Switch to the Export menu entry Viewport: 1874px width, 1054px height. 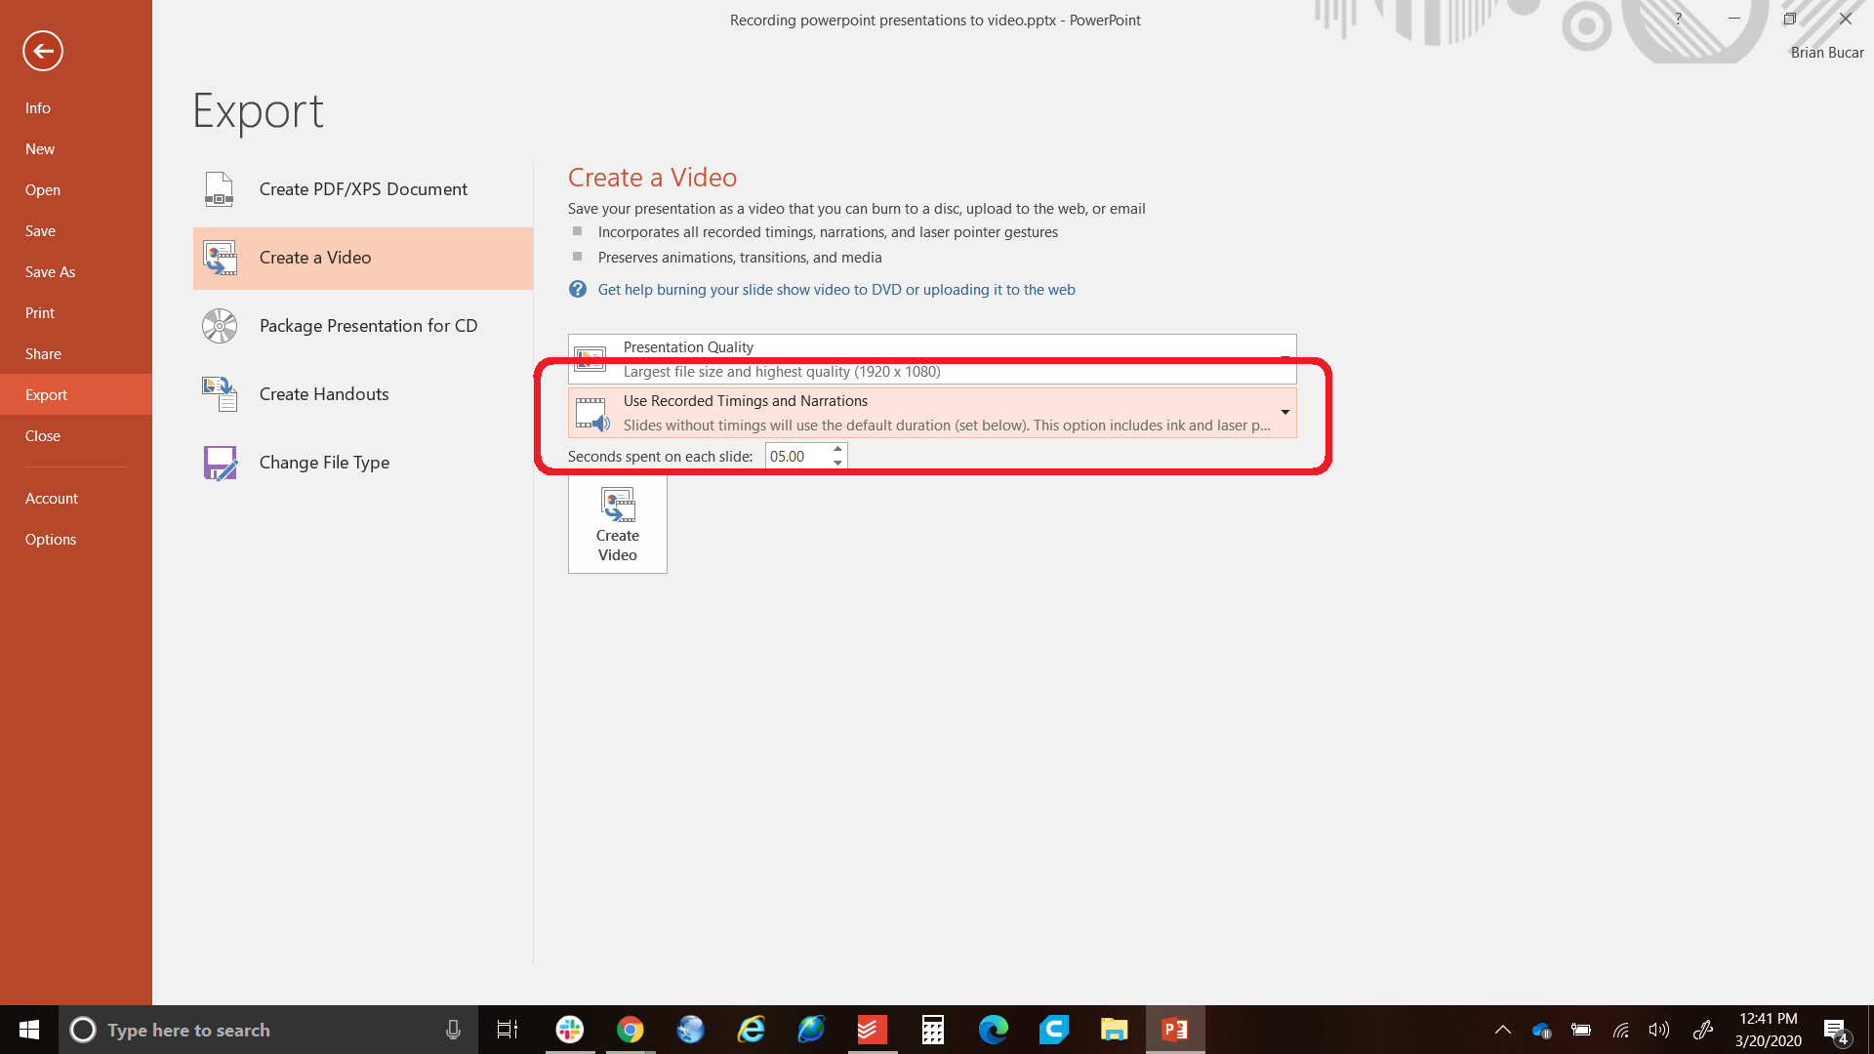[46, 394]
